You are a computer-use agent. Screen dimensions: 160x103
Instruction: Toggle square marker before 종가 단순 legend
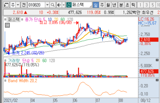click(22, 19)
